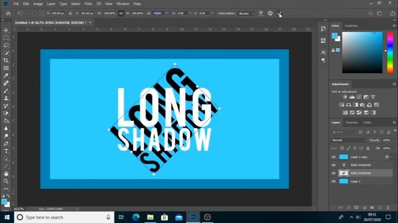Viewport: 398px width, 223px height.
Task: Toggle lock position for layer
Action: coord(355,148)
